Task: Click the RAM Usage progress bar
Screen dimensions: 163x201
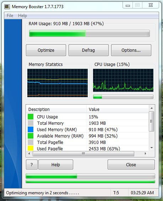Action: (x=89, y=33)
